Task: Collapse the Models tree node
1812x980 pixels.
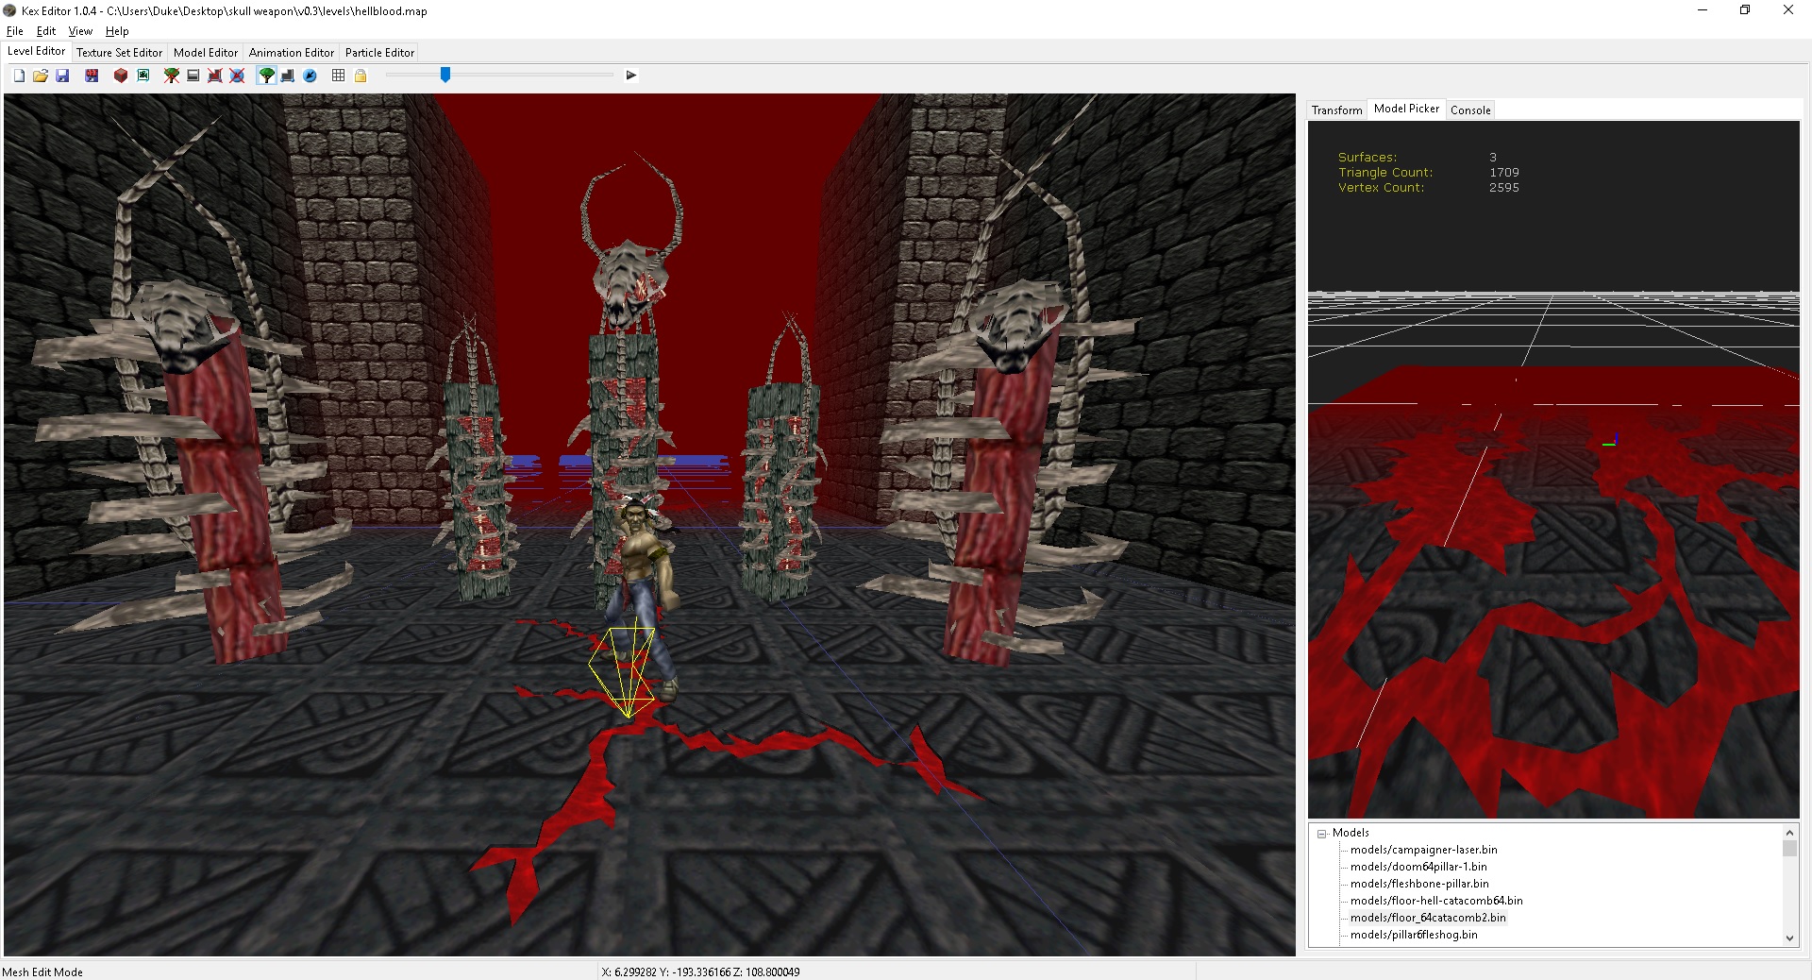Action: pyautogui.click(x=1322, y=834)
